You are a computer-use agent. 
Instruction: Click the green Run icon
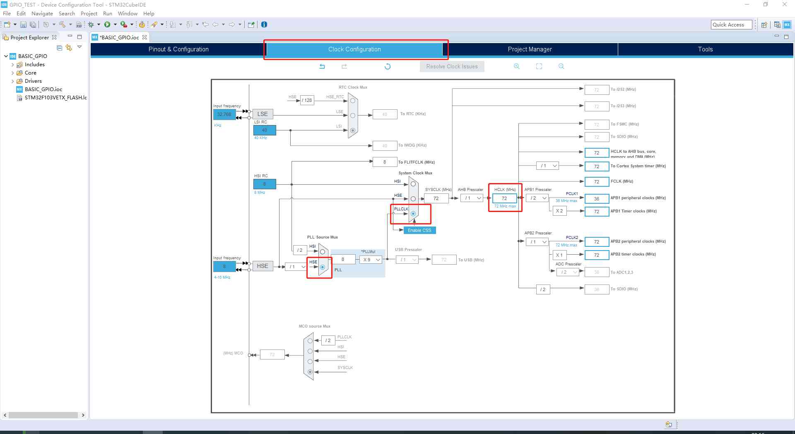pyautogui.click(x=107, y=24)
